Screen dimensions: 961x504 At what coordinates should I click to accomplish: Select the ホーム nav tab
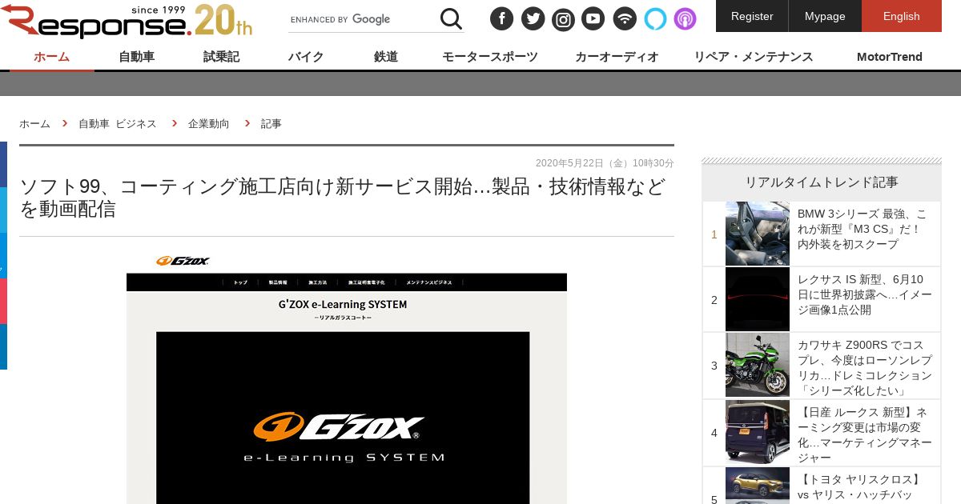tap(51, 57)
